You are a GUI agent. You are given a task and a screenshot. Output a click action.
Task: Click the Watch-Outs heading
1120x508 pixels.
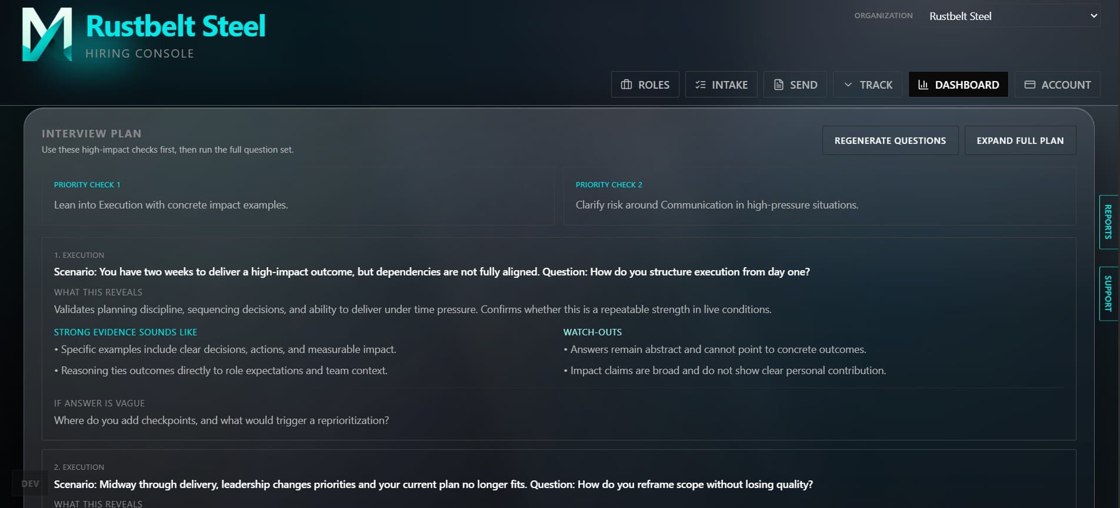point(592,332)
